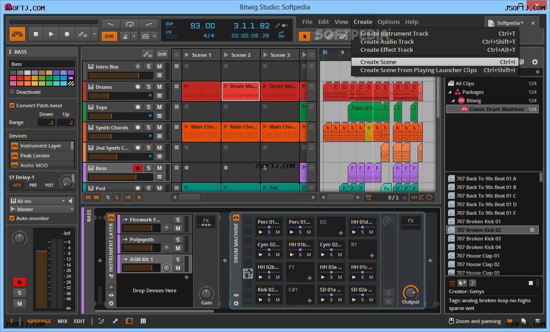550x332 pixels.
Task: Select the Eraser tool
Action: pos(342,36)
